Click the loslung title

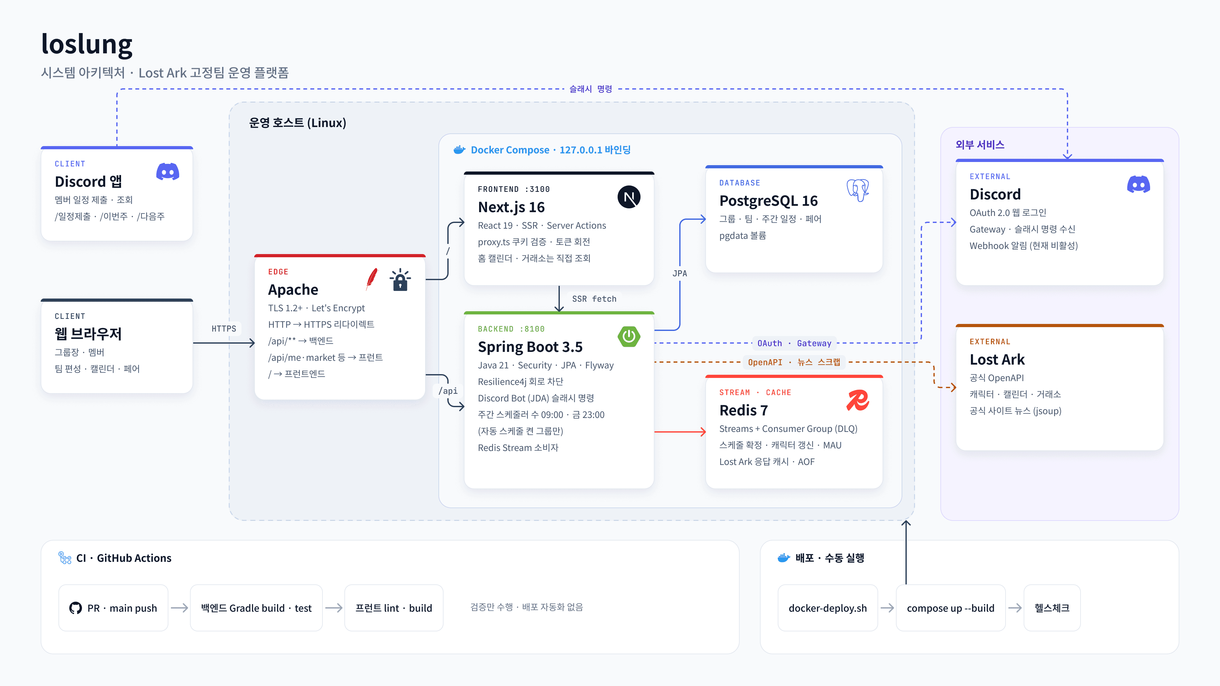pos(87,44)
